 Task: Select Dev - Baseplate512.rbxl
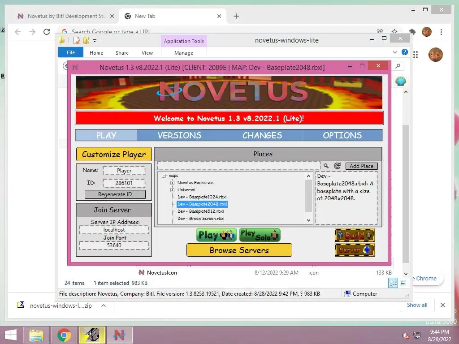tap(200, 211)
